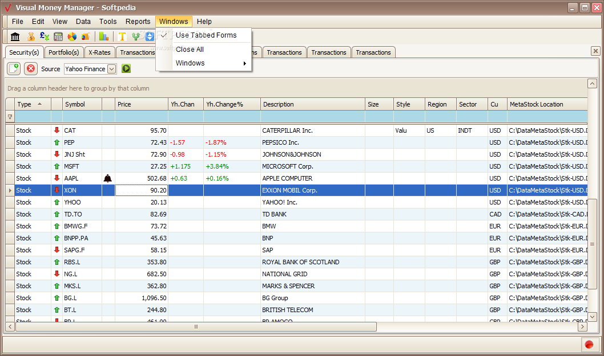Viewport: 604px width, 356px height.
Task: Click the red down arrow beside SAPG.F
Action: pyautogui.click(x=57, y=250)
